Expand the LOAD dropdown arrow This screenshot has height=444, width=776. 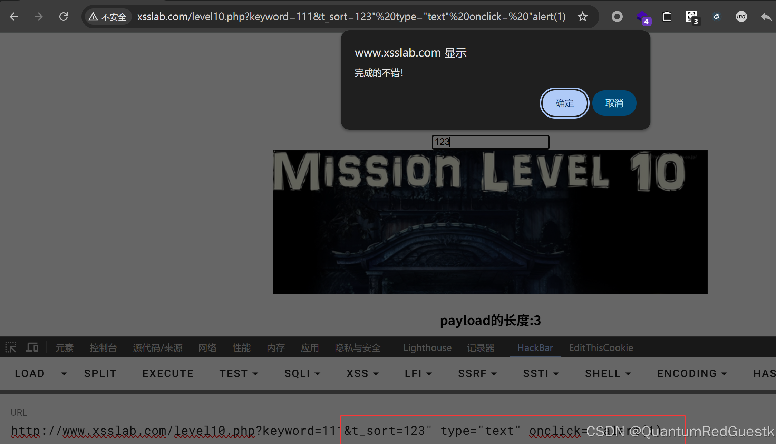(x=64, y=374)
